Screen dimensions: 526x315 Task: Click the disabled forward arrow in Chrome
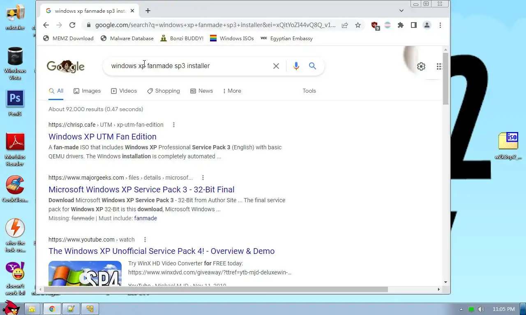[x=59, y=25]
